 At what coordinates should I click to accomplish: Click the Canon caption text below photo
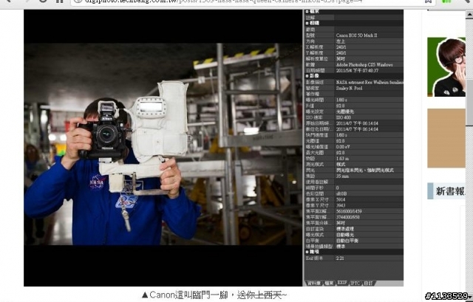click(x=214, y=295)
